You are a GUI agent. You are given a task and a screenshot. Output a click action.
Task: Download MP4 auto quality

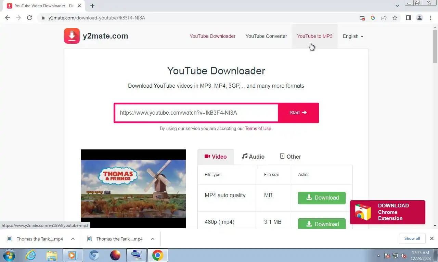(322, 198)
